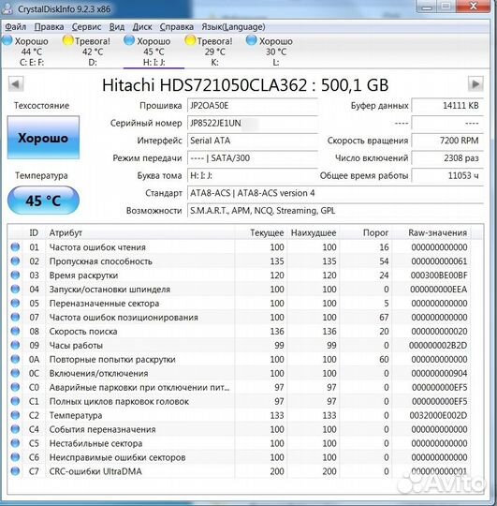Viewport: 497px width, 506px height.
Task: Select row Неисправимые ошибки секторов
Action: (239, 457)
